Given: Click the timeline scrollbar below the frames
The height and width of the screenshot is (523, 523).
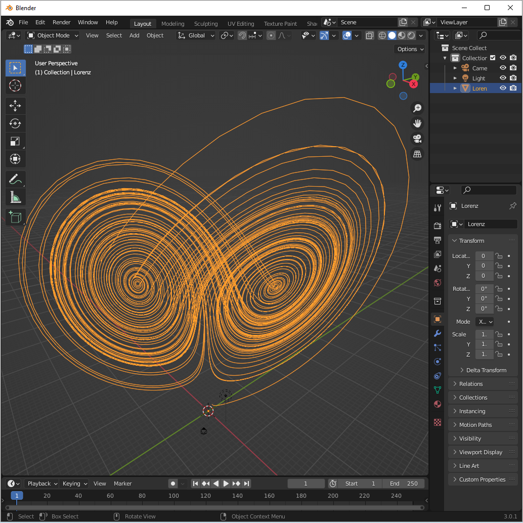Looking at the screenshot, I should 212,507.
